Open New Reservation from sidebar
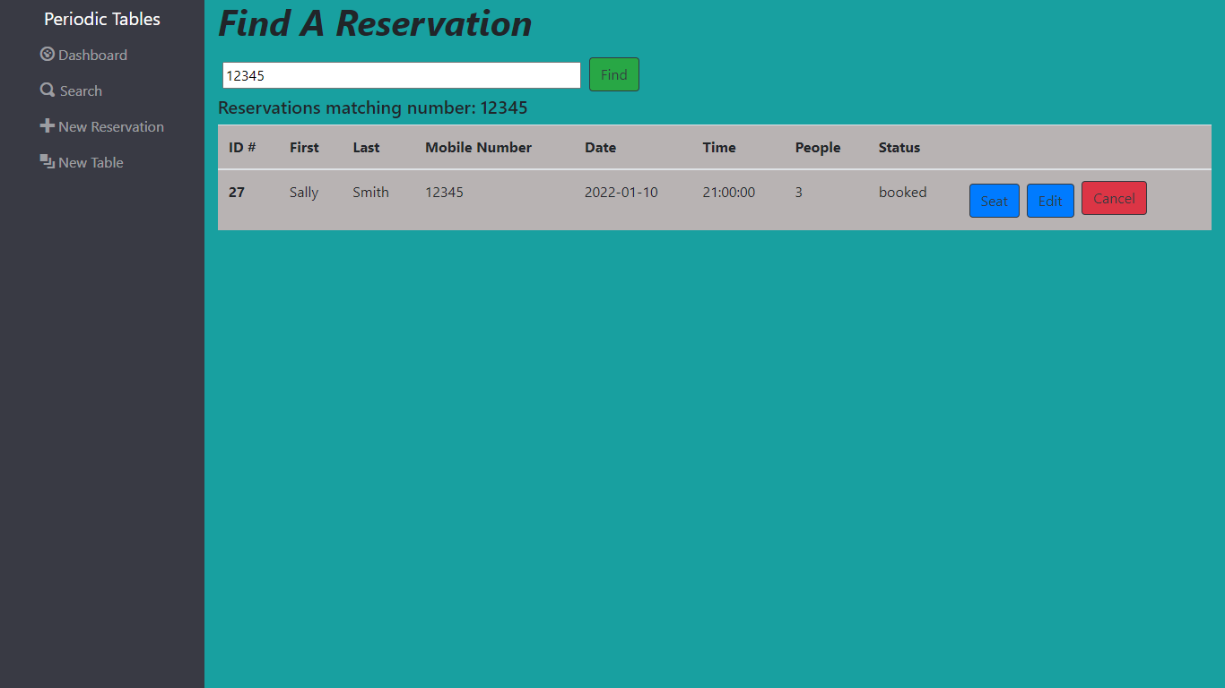This screenshot has width=1225, height=688. (x=102, y=126)
